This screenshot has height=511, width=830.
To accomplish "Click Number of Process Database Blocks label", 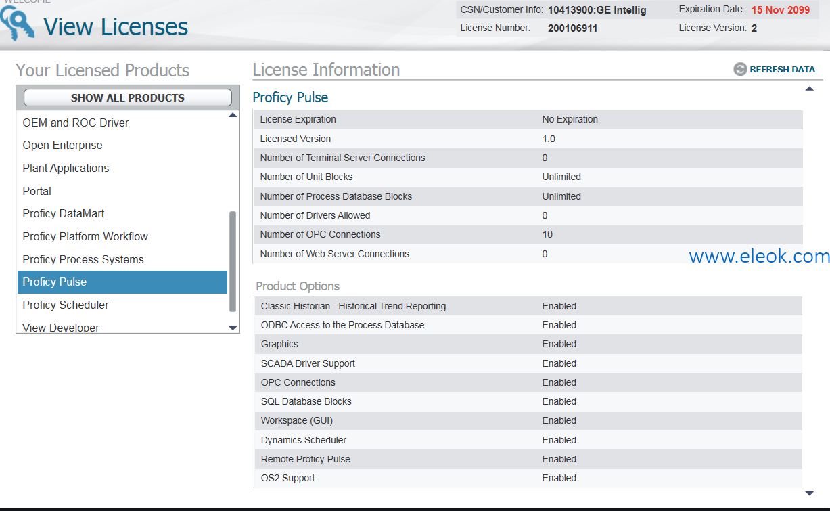I will 336,196.
